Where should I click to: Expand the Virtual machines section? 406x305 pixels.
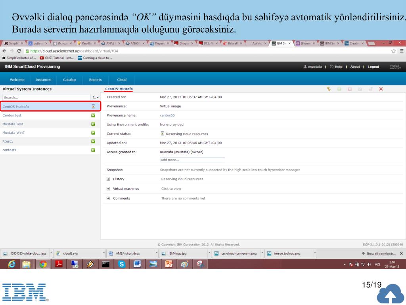click(x=108, y=189)
